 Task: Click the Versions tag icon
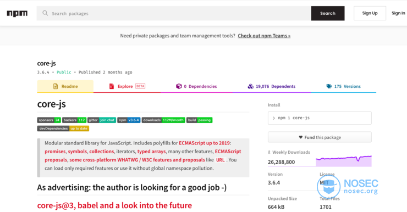[x=329, y=86]
